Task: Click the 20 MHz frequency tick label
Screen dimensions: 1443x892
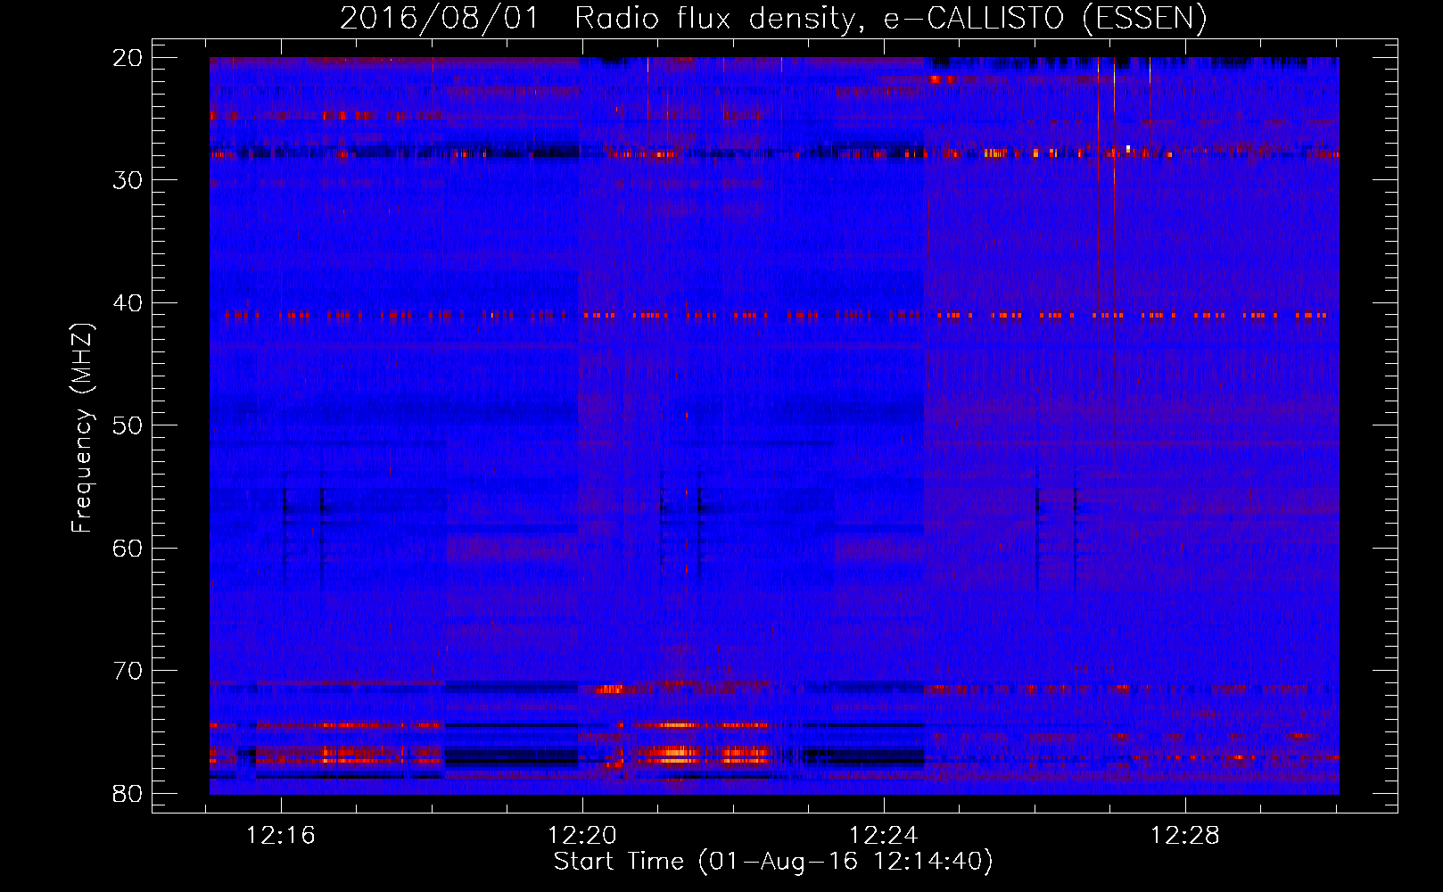Action: (128, 57)
